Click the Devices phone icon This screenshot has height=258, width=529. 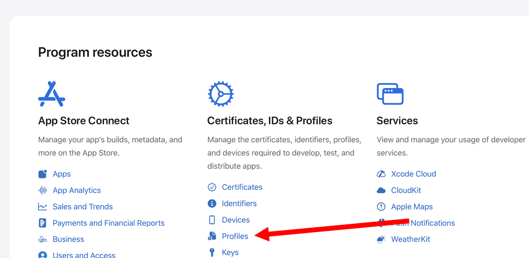pos(212,220)
